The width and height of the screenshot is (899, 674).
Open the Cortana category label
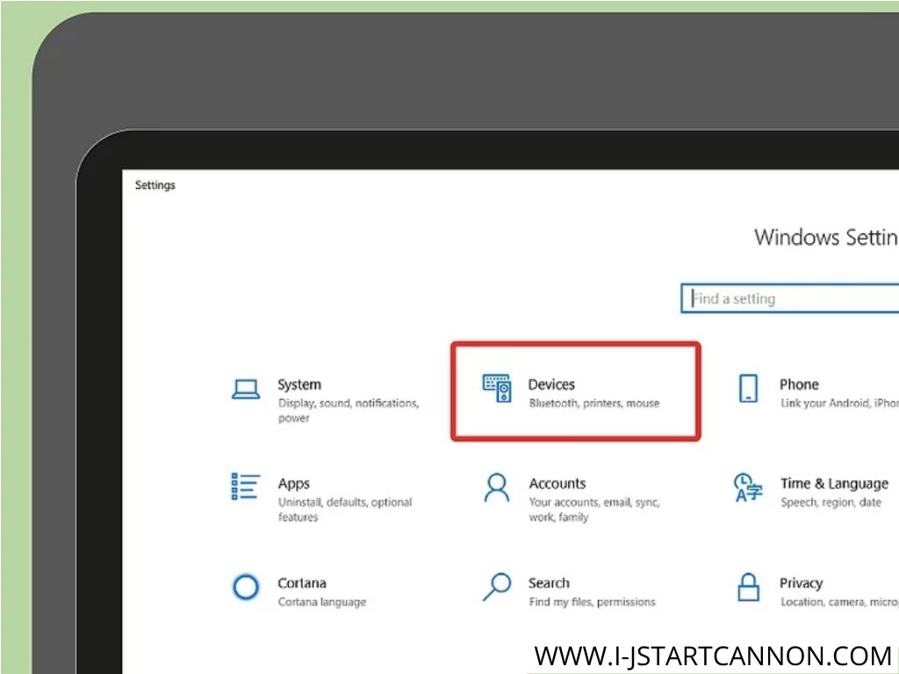pos(302,584)
